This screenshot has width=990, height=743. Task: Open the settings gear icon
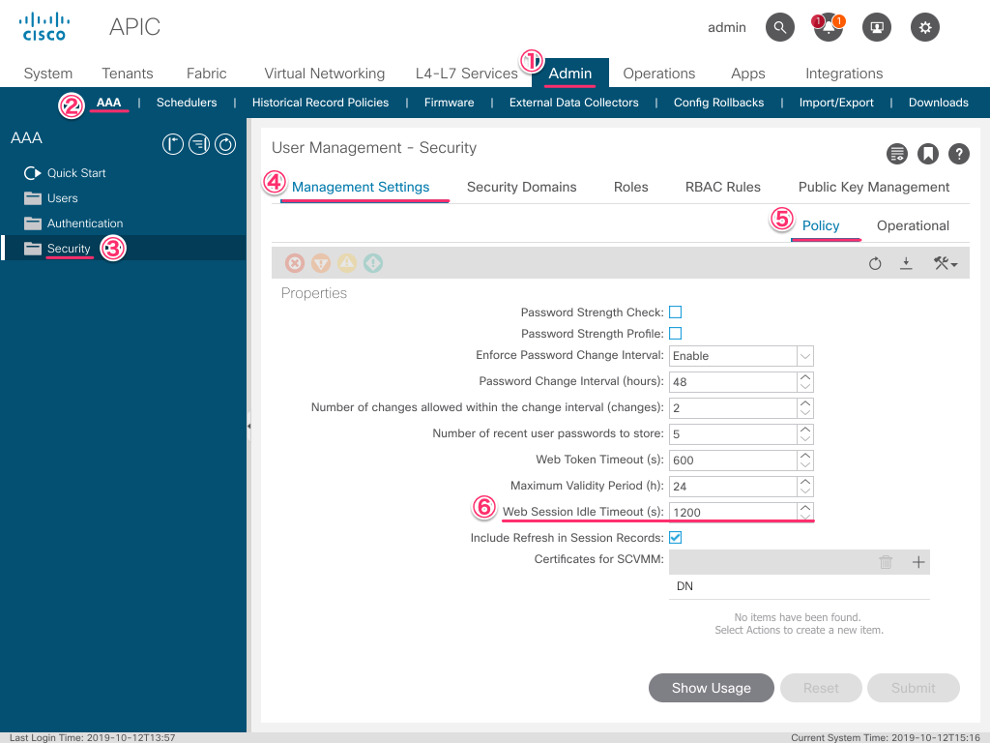tap(925, 27)
